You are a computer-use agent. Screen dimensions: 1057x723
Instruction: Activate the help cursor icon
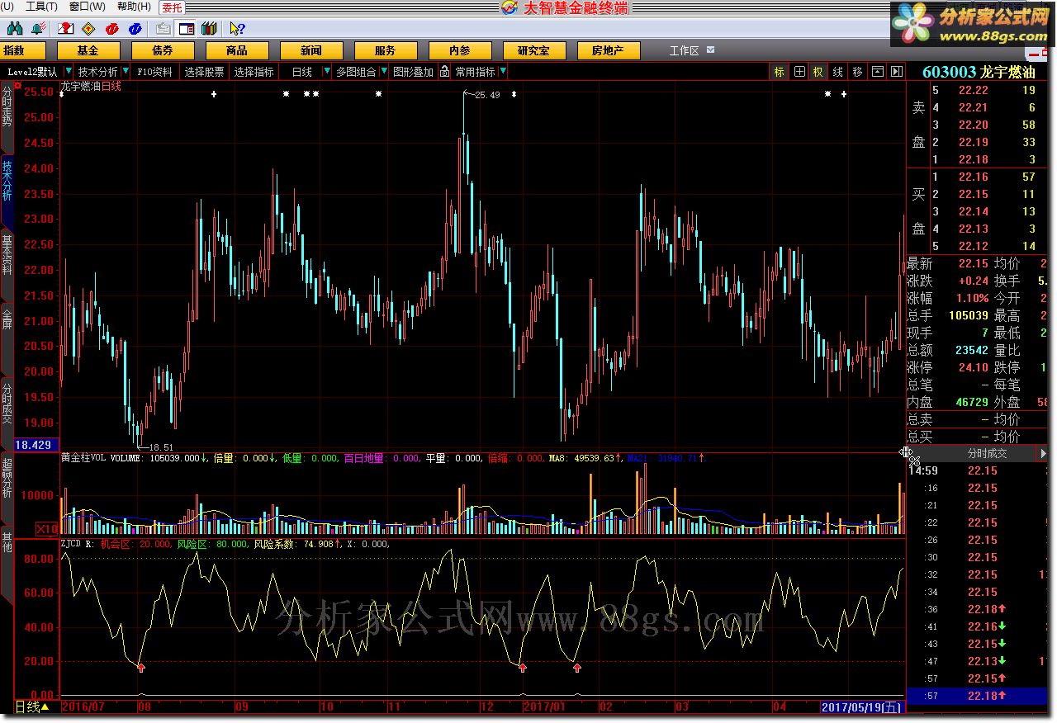[237, 29]
